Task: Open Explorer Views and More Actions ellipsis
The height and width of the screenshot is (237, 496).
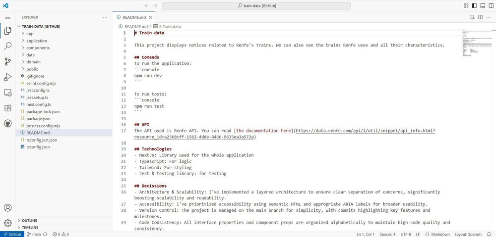Action: tap(105, 17)
